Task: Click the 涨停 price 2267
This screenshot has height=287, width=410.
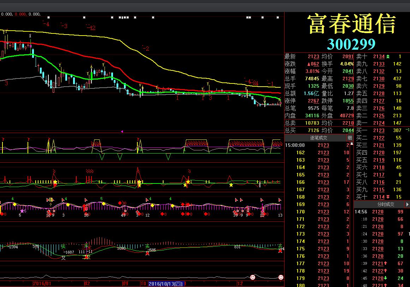Action: 313,101
